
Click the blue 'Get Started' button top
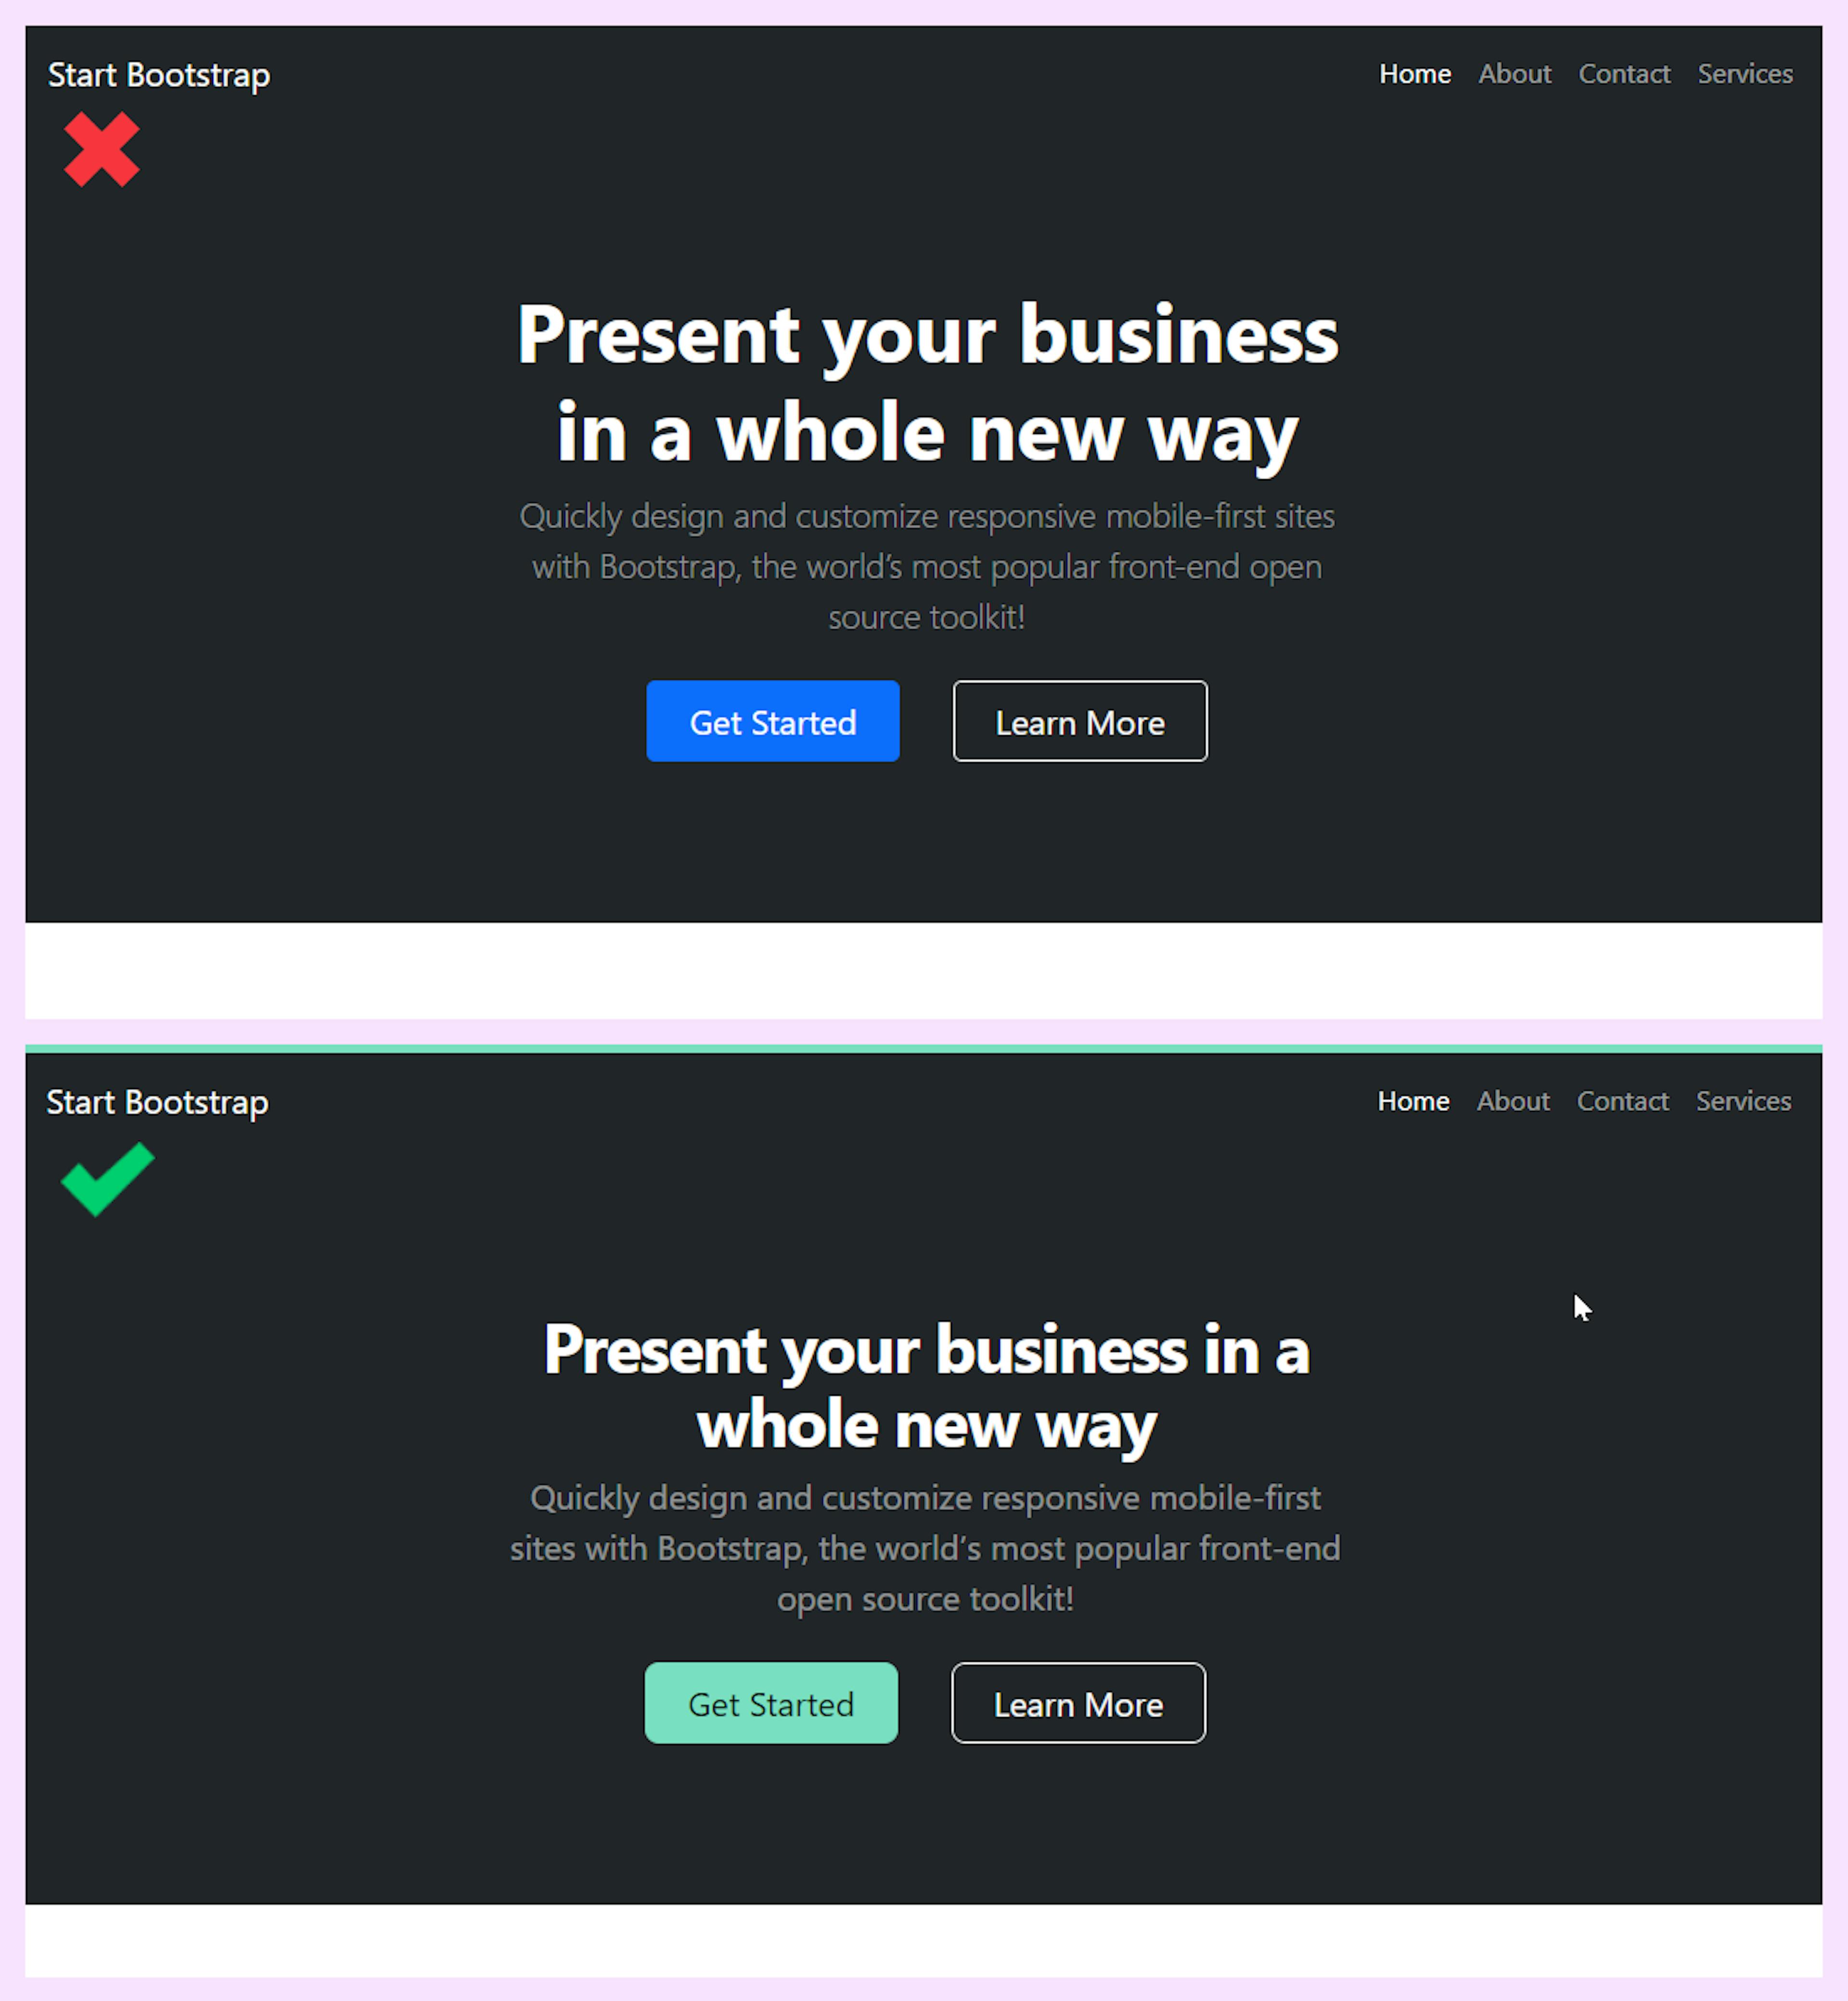[774, 720]
